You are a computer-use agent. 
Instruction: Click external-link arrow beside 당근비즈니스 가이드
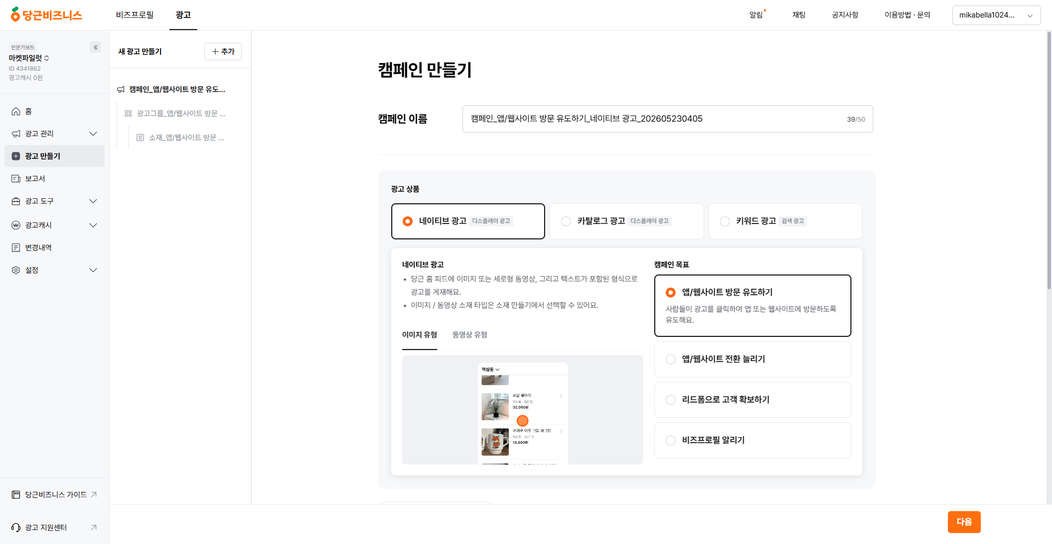coord(94,495)
